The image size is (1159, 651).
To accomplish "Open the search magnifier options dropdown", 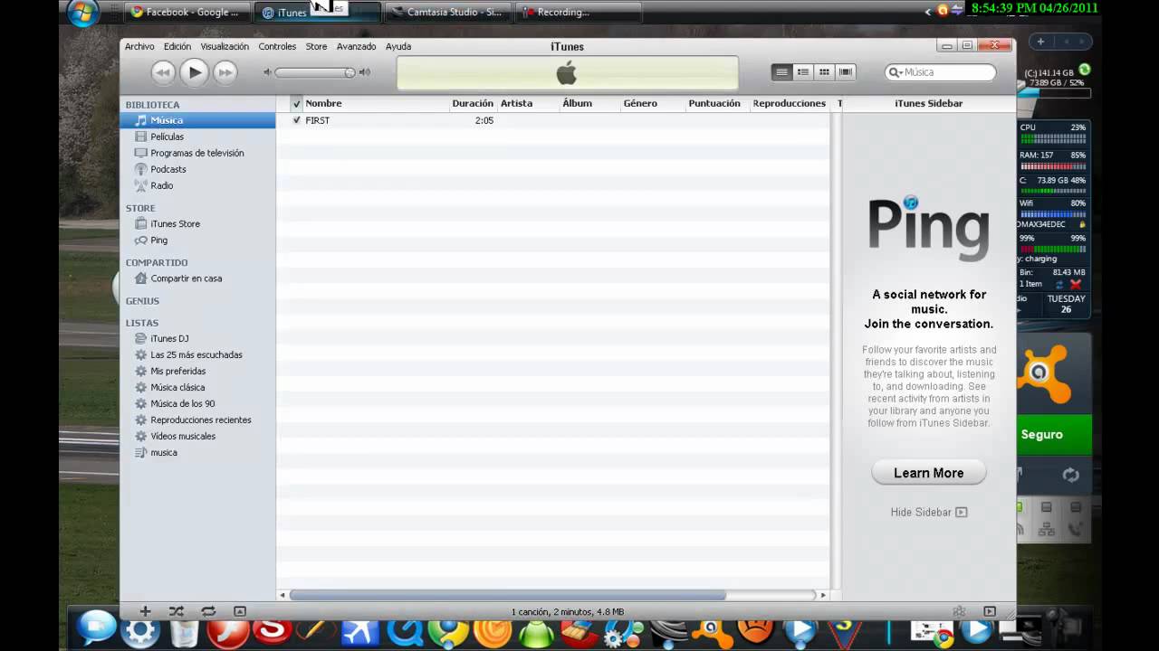I will [x=896, y=72].
